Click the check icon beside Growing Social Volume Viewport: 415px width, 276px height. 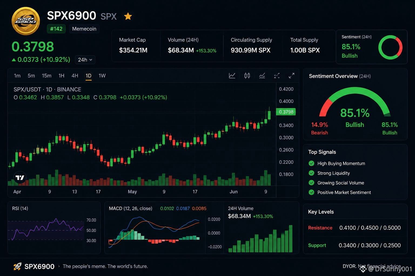click(x=312, y=183)
